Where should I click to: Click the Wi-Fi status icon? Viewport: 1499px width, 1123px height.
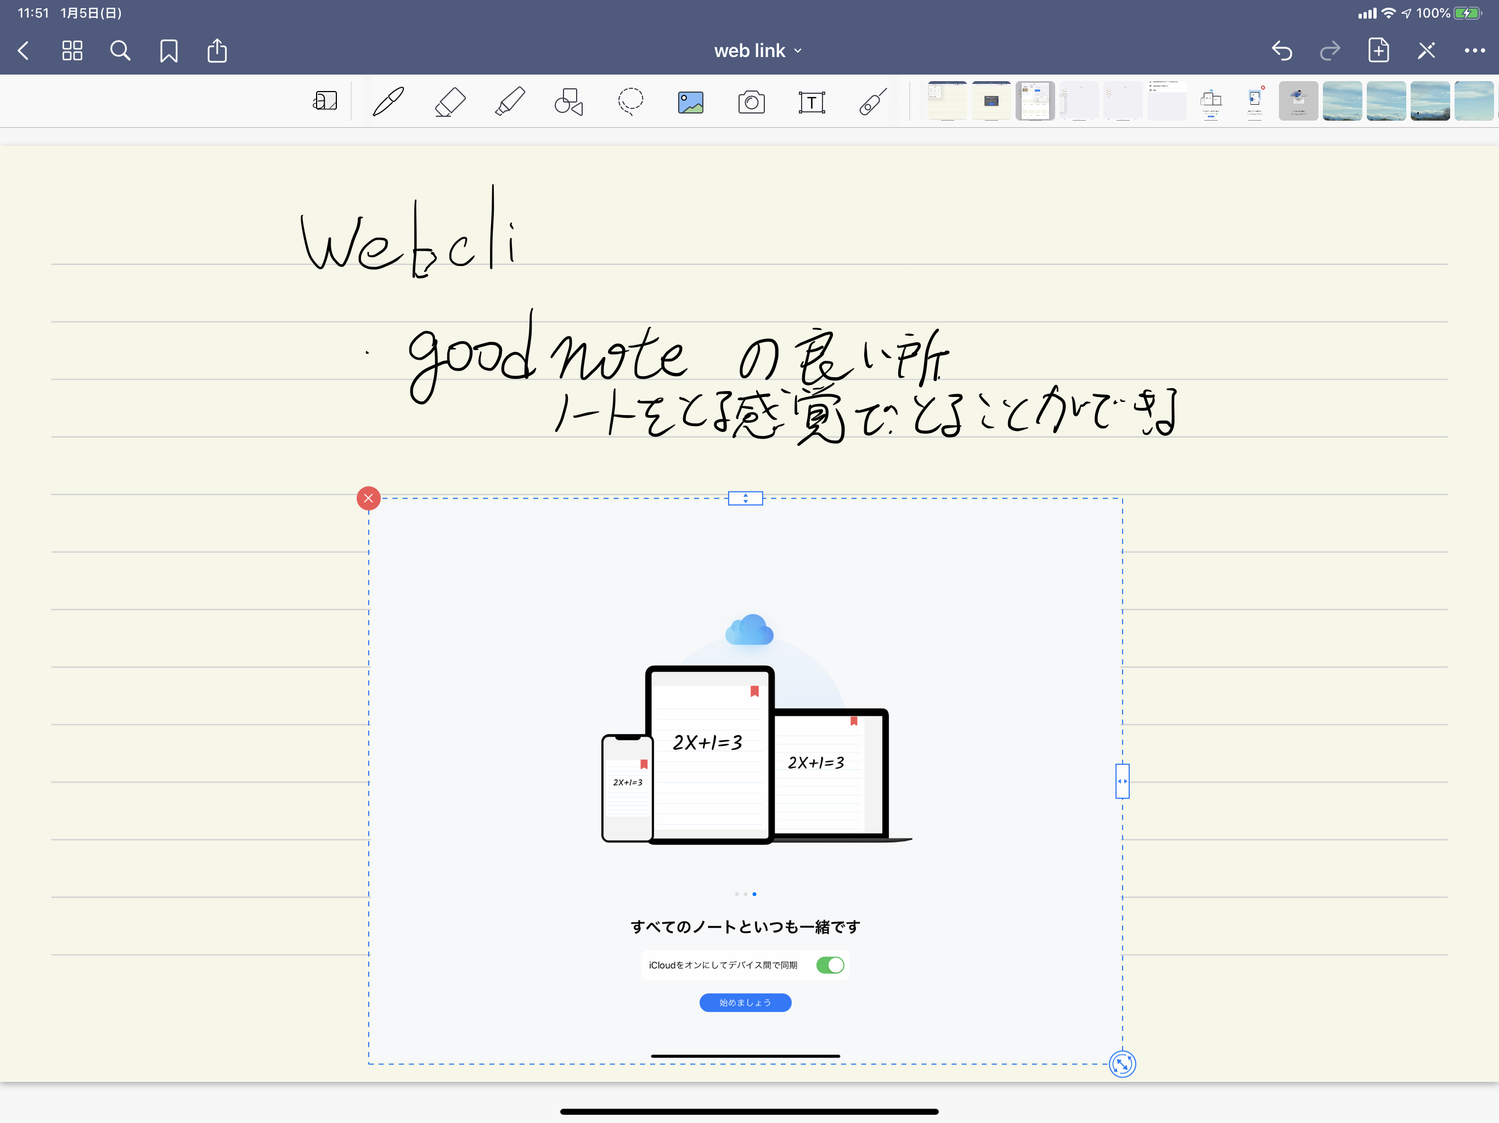pos(1389,13)
